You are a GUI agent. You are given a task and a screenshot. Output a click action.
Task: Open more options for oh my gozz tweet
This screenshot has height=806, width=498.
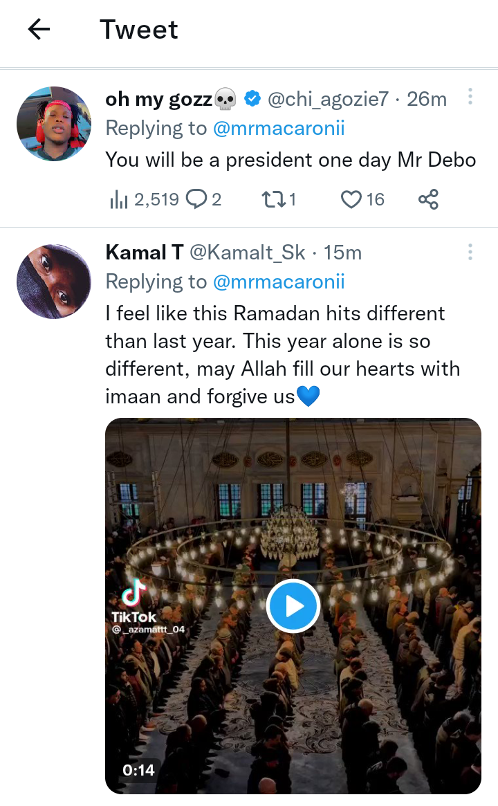[x=470, y=97]
